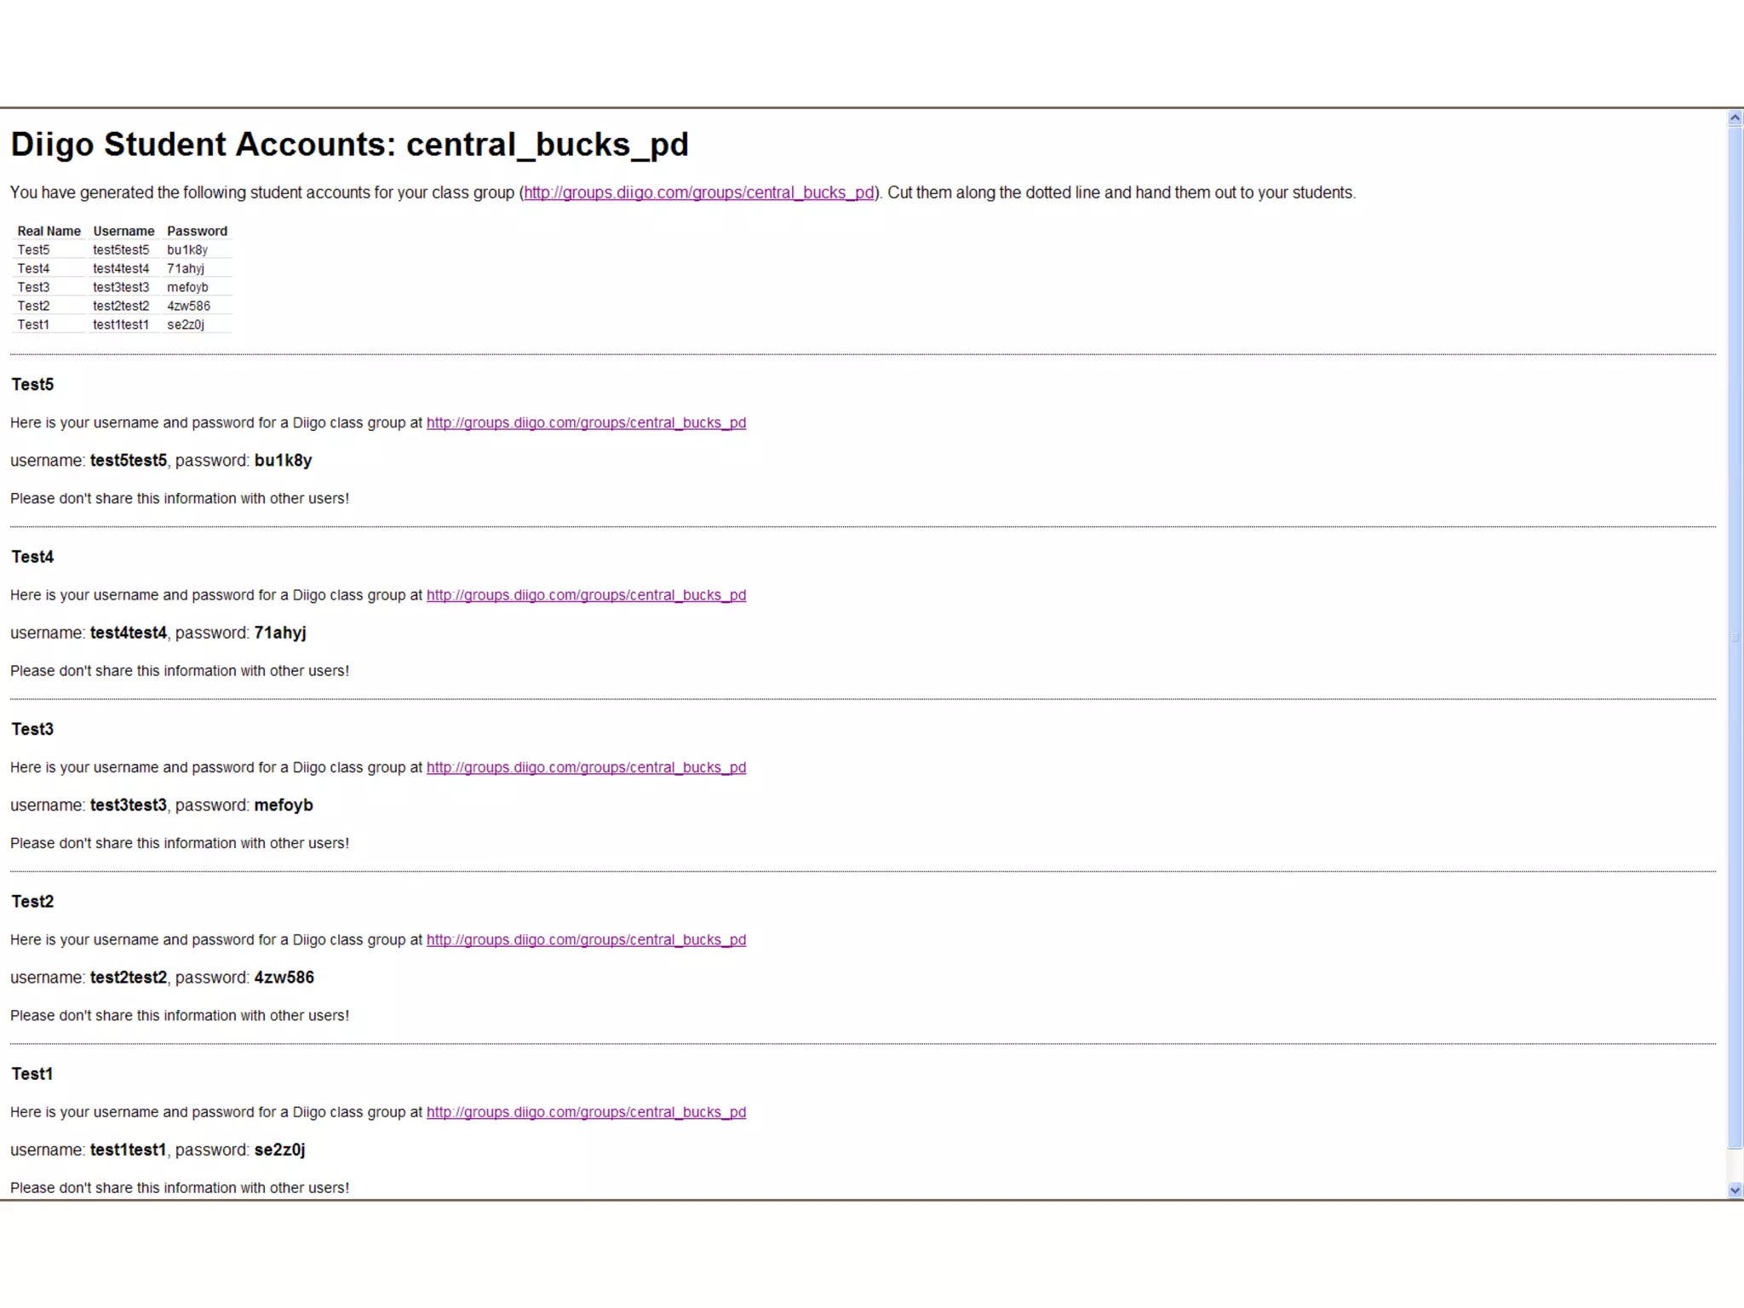Visit the group URL in the Test3 section

[x=586, y=768]
